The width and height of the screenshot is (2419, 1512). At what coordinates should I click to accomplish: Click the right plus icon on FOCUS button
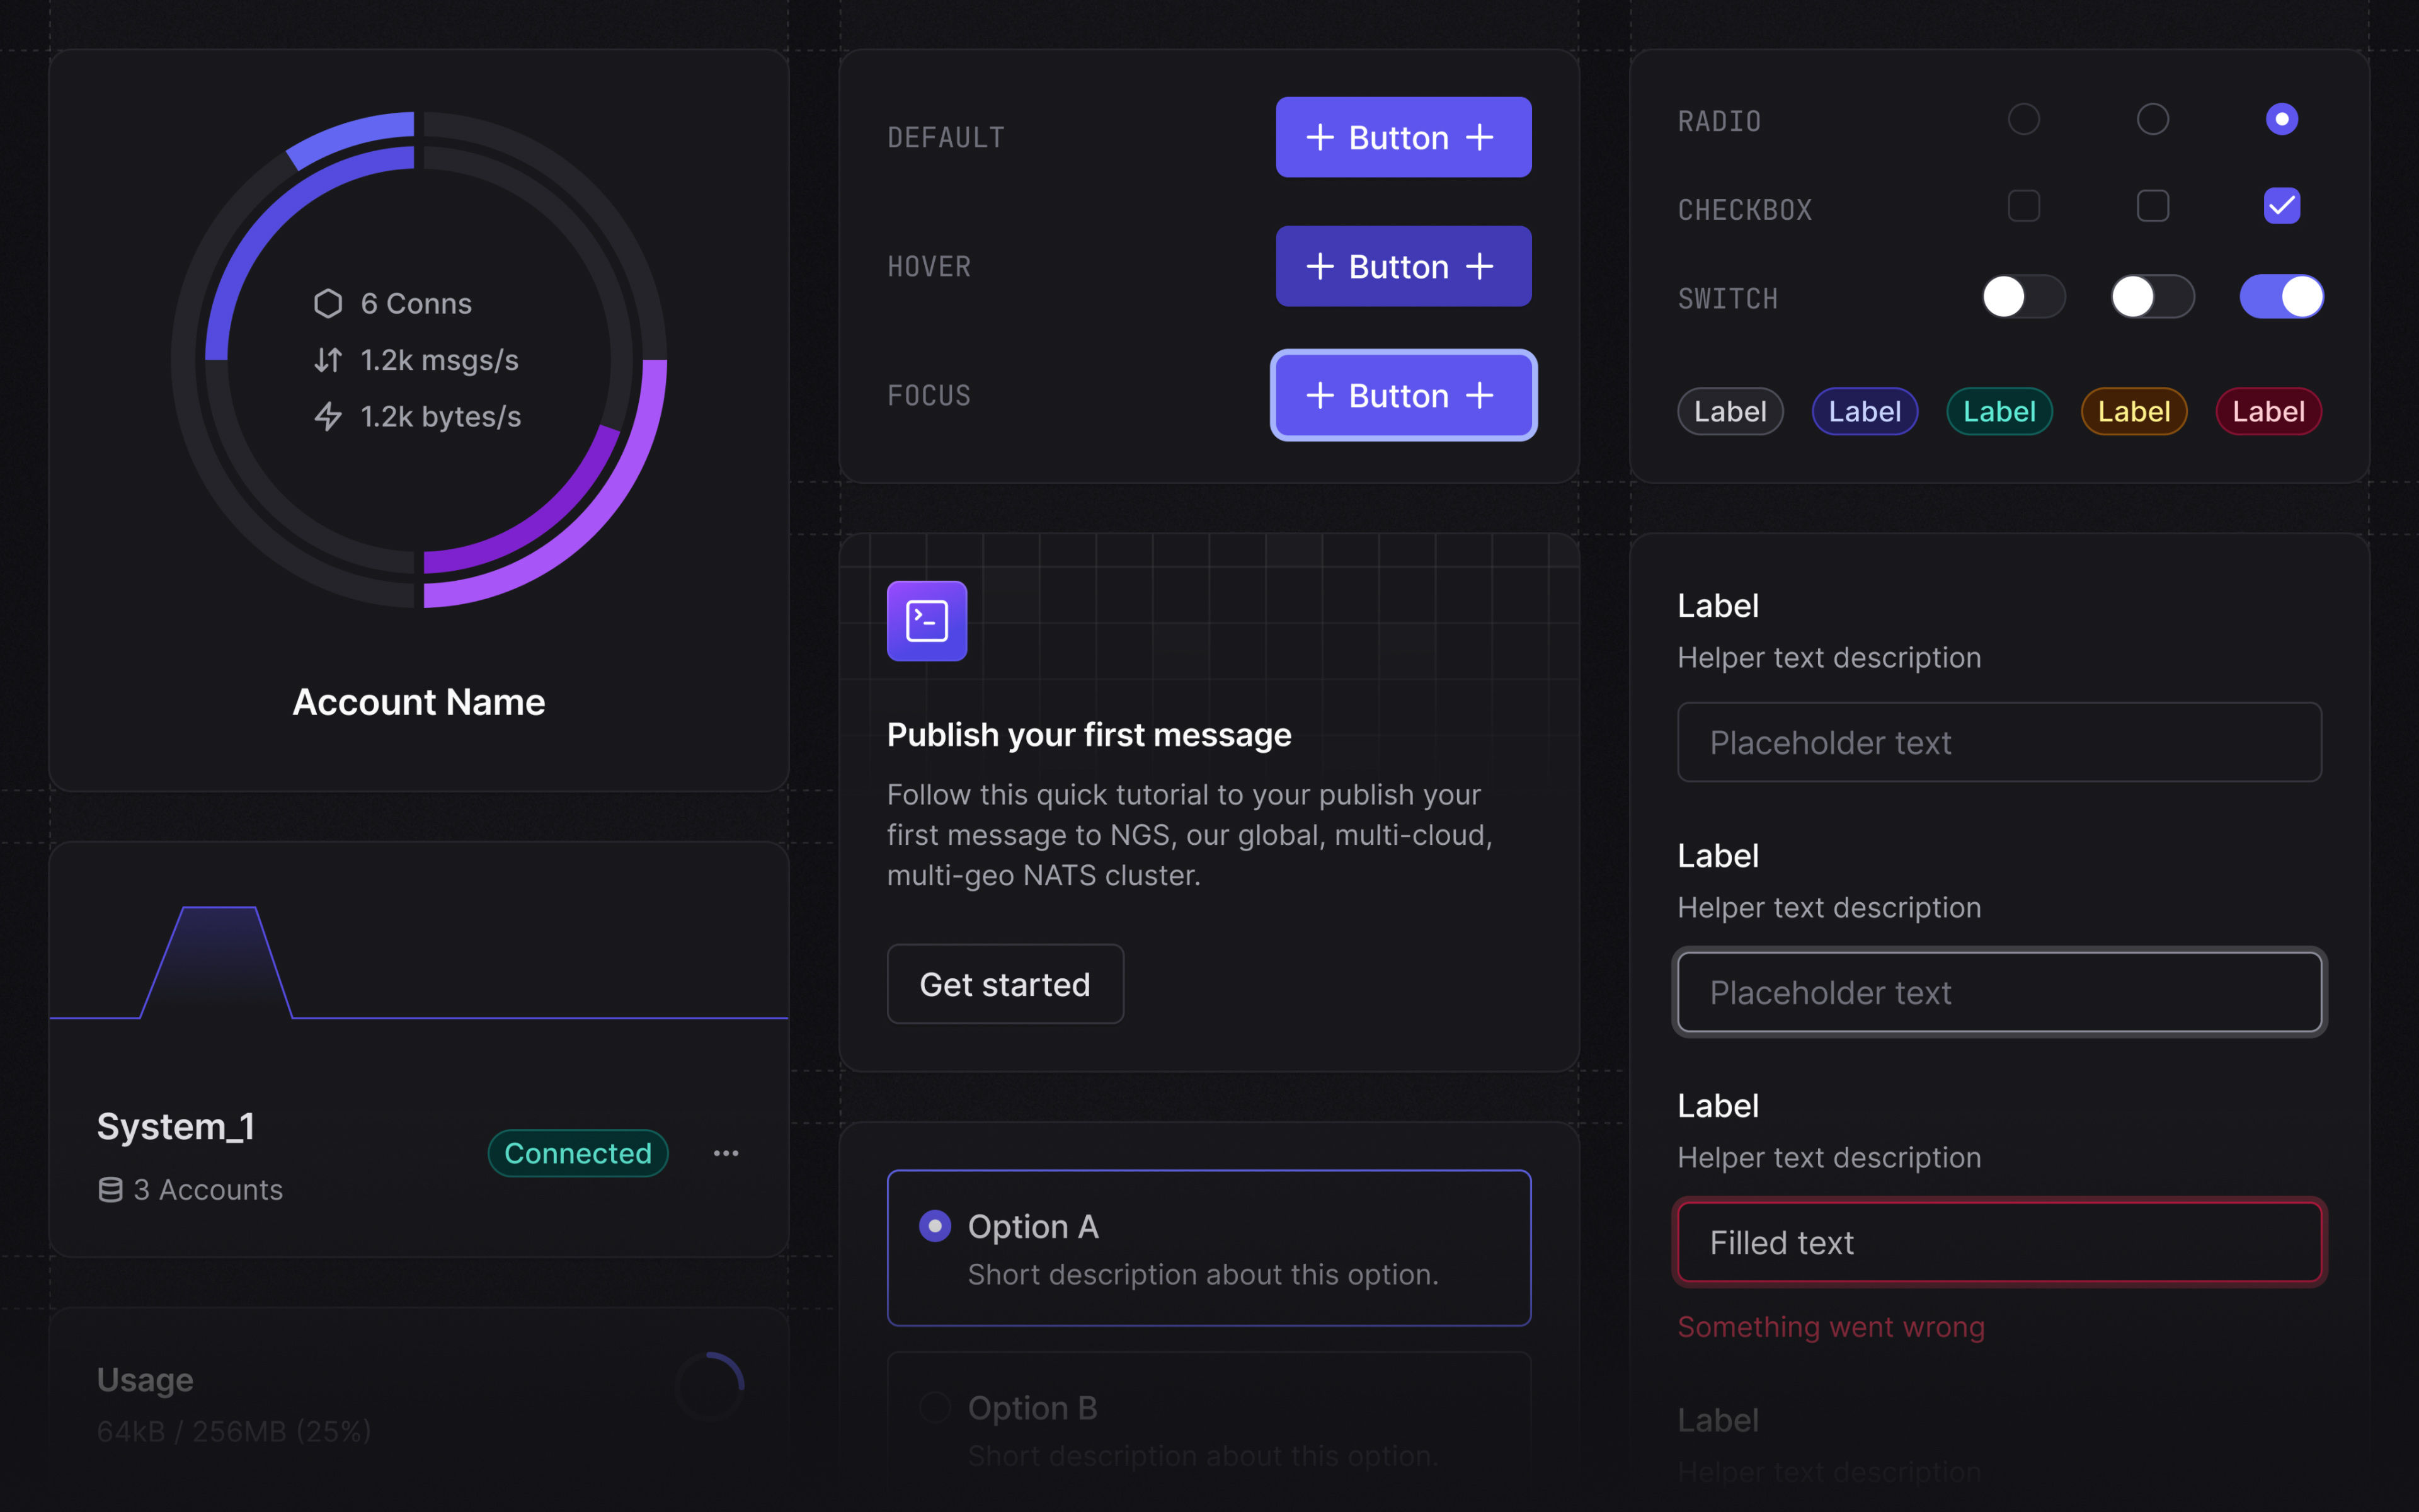point(1479,395)
